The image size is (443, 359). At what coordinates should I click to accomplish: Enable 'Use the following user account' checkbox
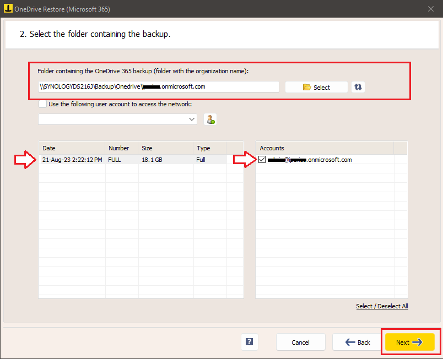click(x=43, y=104)
